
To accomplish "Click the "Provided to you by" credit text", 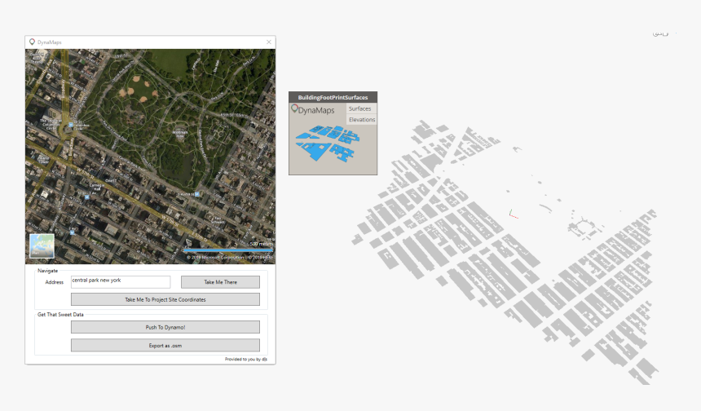I will 245,359.
